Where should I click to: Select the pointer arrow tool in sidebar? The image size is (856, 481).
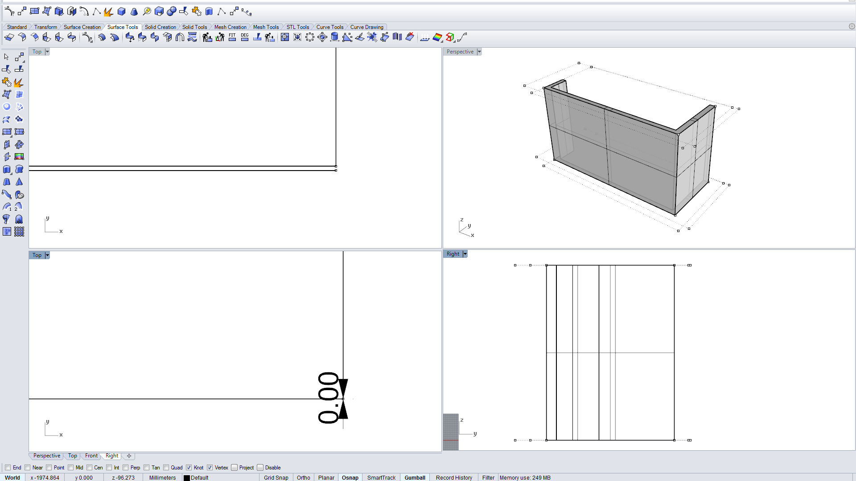[6, 57]
